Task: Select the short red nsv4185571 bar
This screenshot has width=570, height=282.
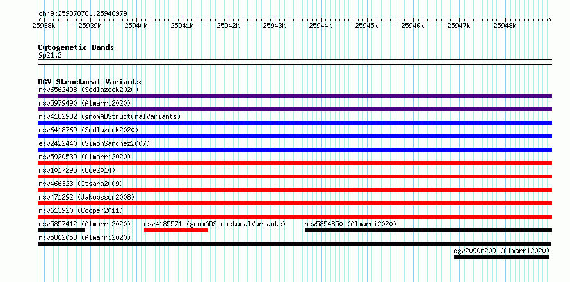Action: pyautogui.click(x=176, y=230)
